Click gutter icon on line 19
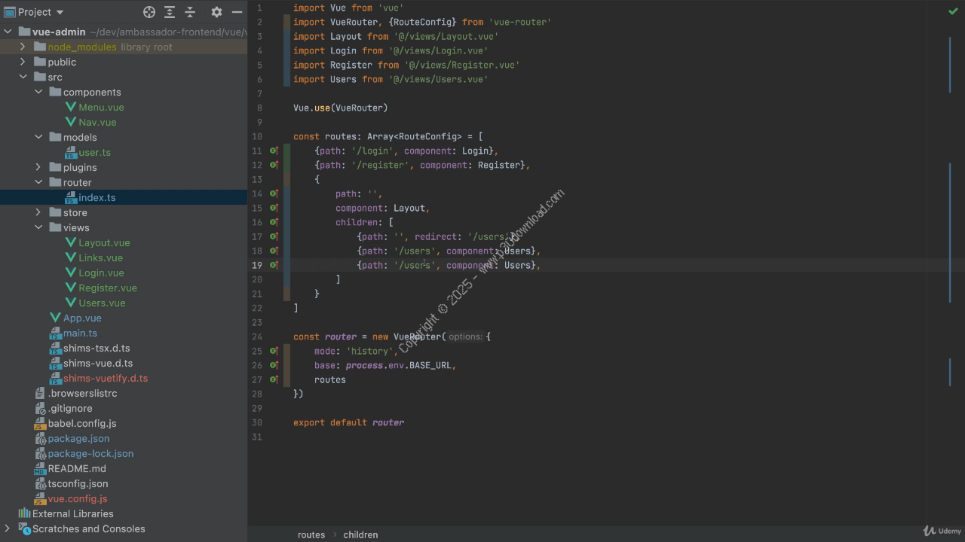This screenshot has height=542, width=965. 274,265
